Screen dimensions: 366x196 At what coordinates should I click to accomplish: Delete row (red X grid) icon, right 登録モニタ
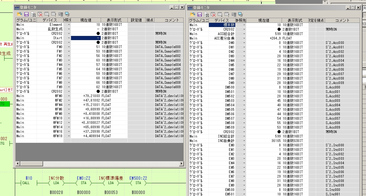[x=213, y=14]
